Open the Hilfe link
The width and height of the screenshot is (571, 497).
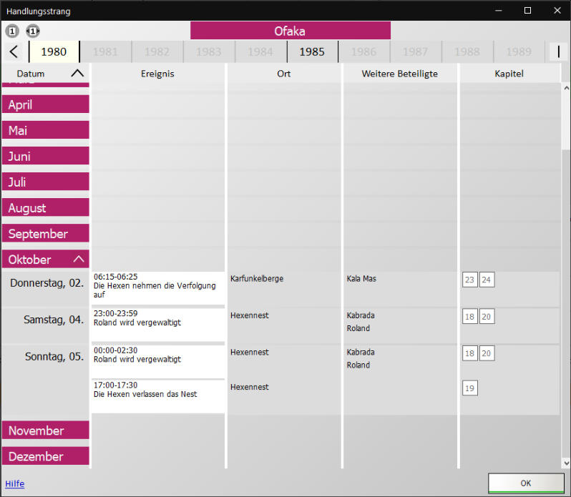click(x=14, y=484)
